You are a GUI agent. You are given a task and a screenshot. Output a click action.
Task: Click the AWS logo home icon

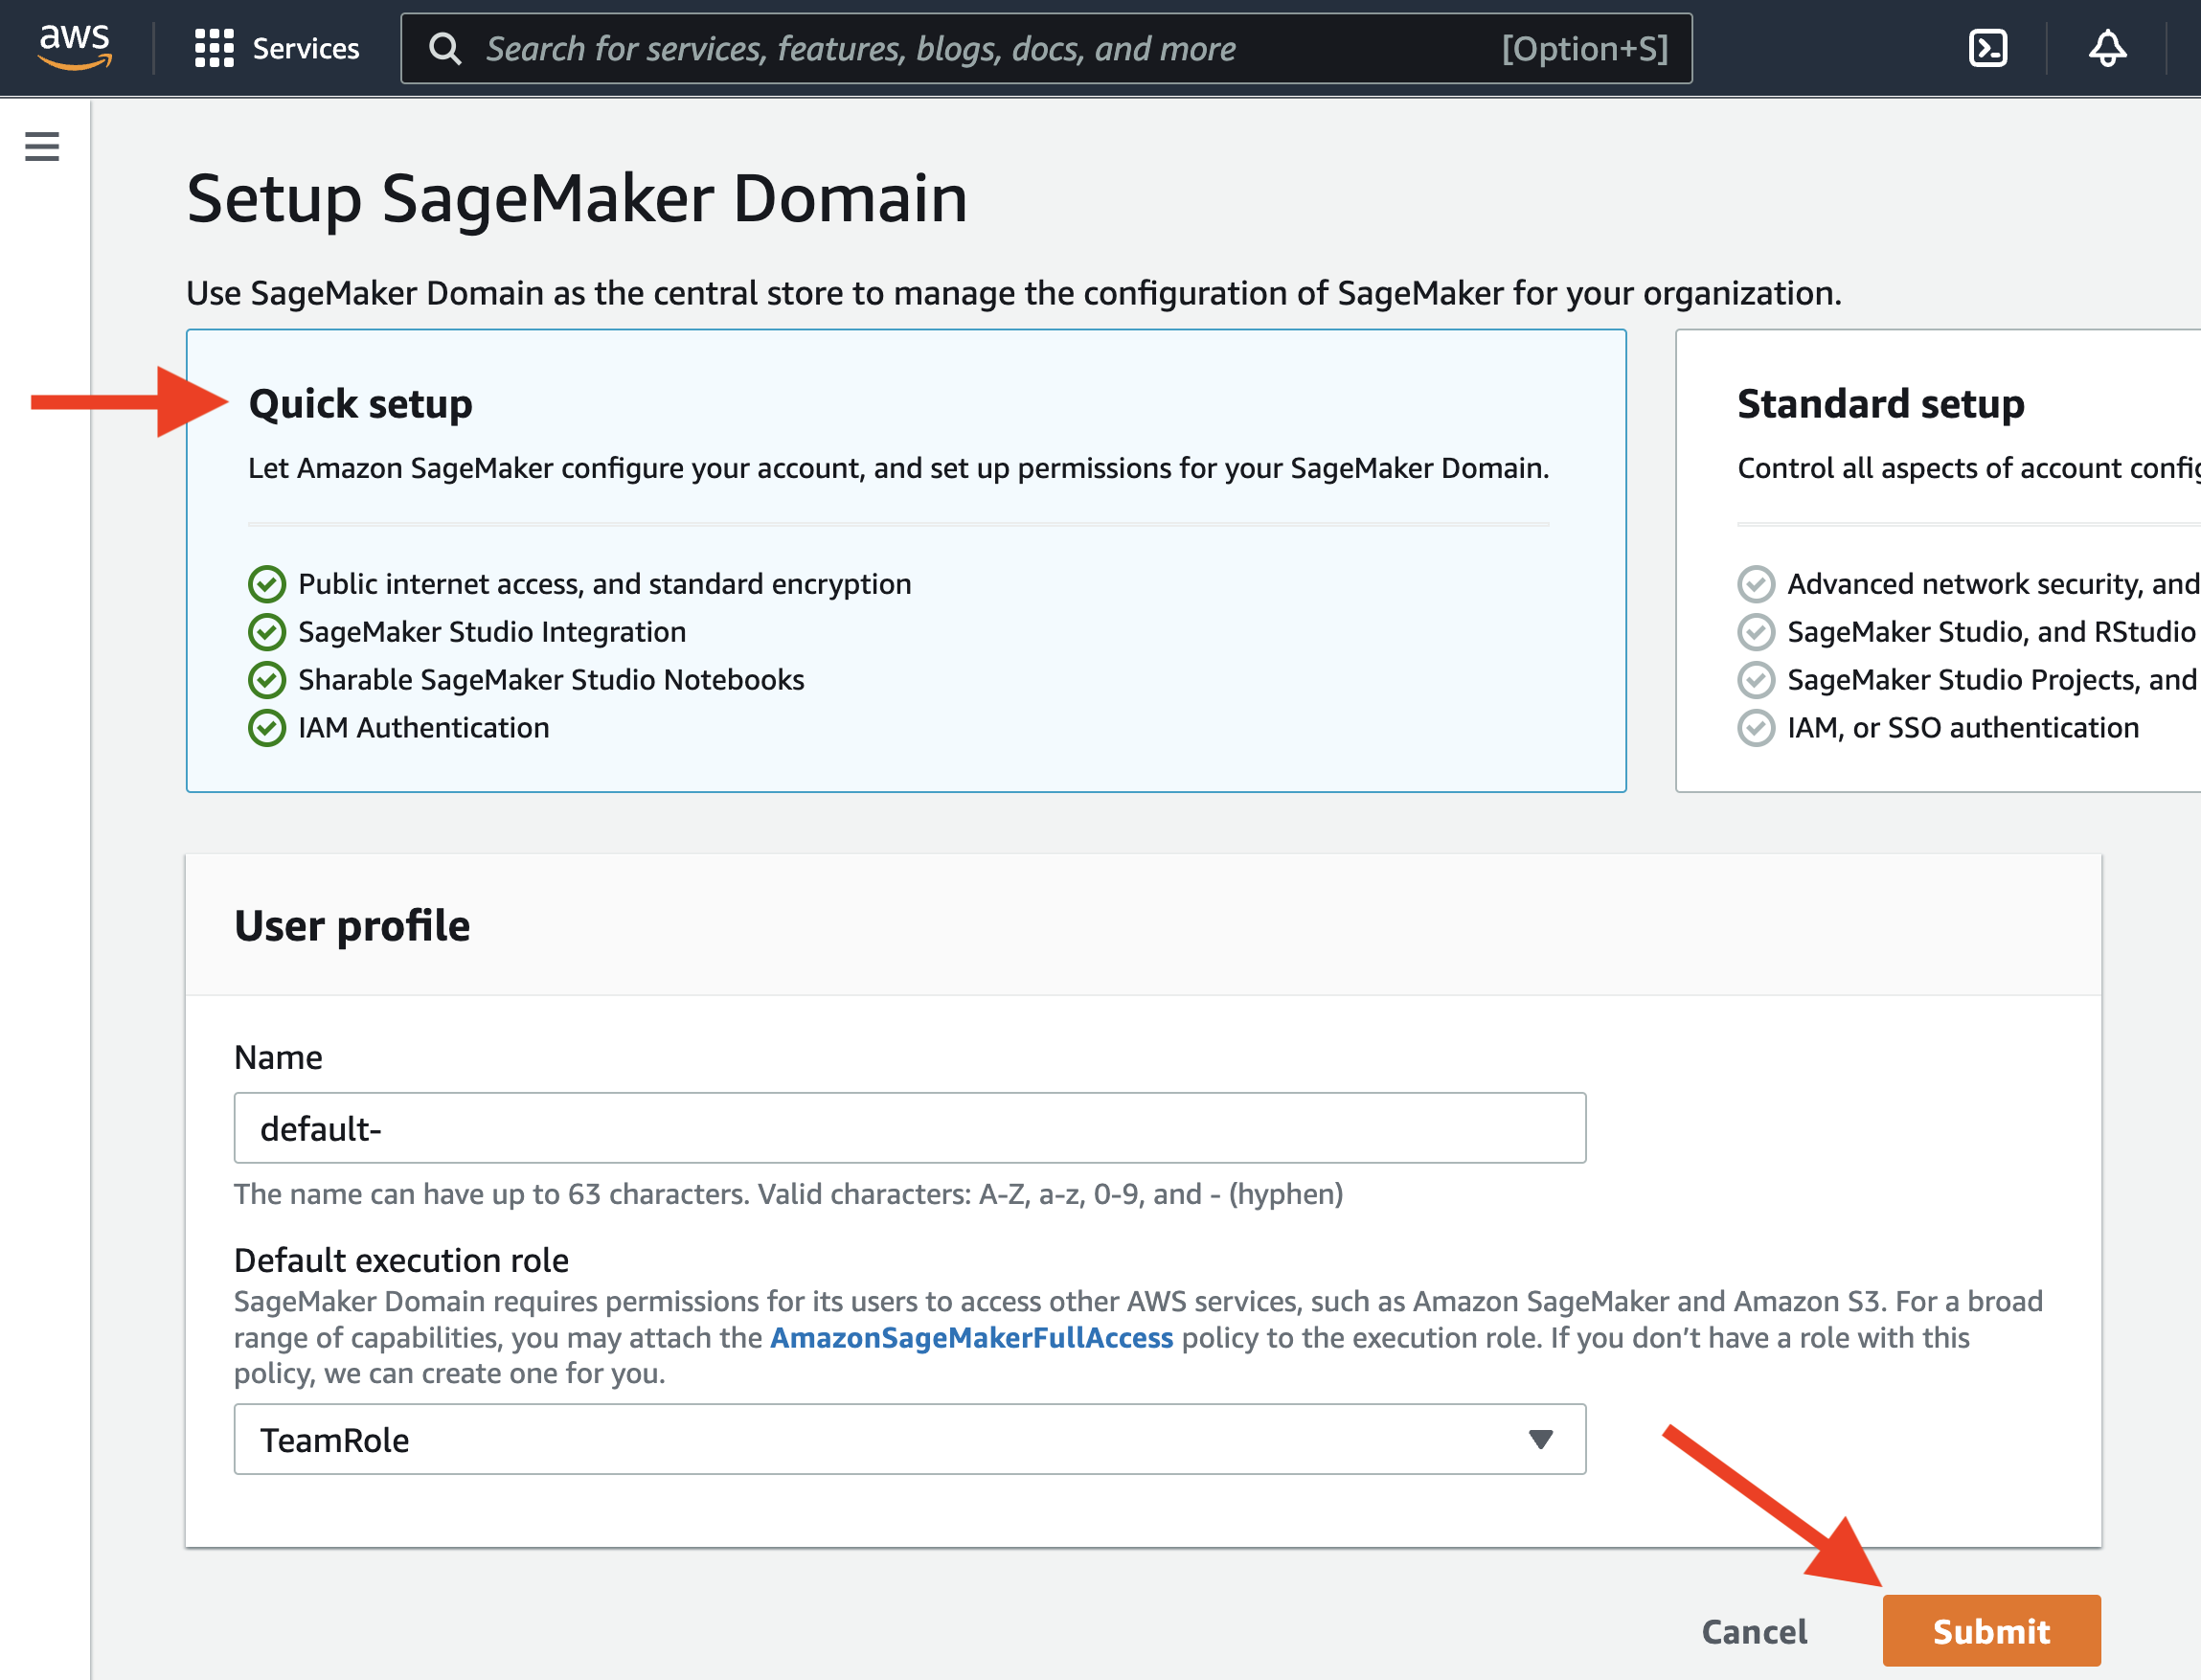[75, 47]
